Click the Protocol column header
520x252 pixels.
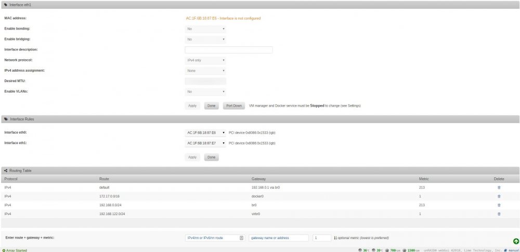pyautogui.click(x=10, y=179)
